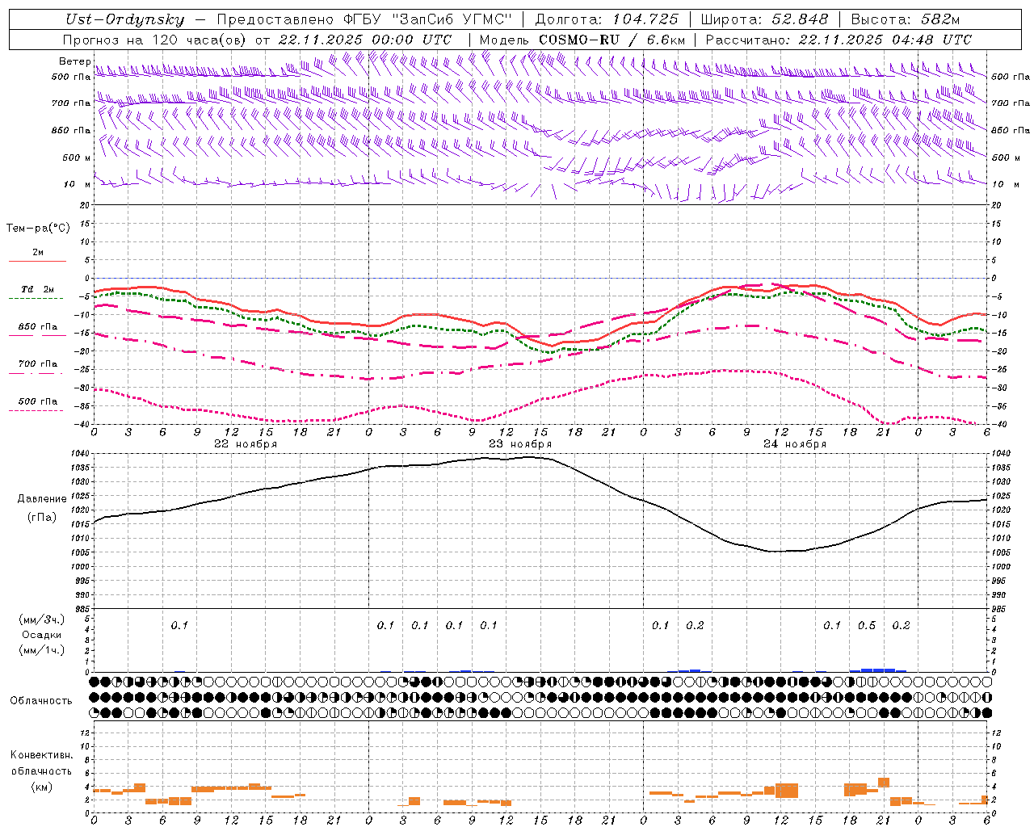This screenshot has width=1034, height=827.
Task: Select the Тем-ра(°C) temperature axis label
Action: pos(38,229)
